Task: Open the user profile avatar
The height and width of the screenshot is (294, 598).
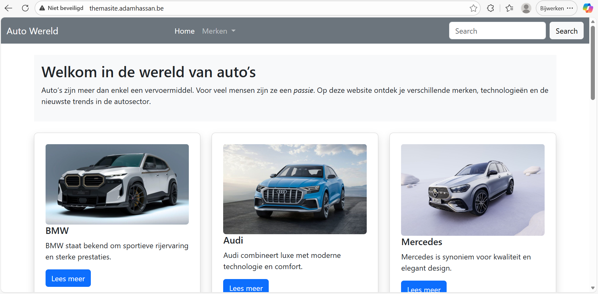Action: 526,8
